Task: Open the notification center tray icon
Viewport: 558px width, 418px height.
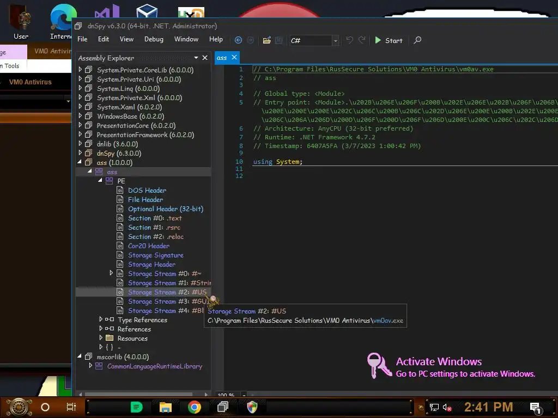Action: [x=536, y=408]
